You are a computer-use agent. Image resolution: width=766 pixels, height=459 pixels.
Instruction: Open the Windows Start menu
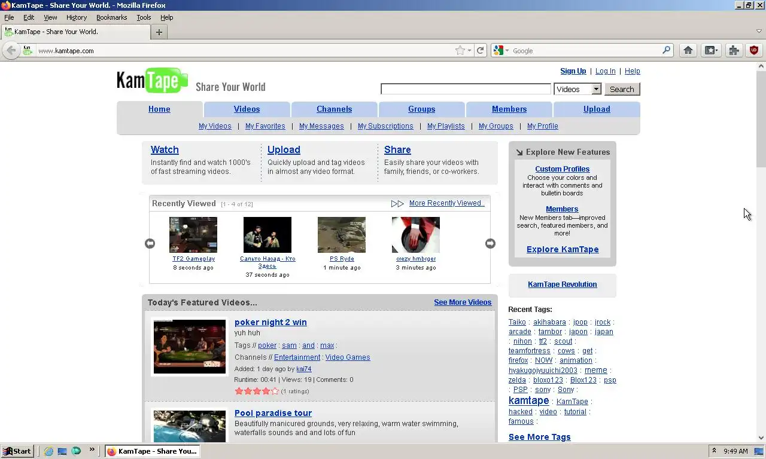pos(17,451)
